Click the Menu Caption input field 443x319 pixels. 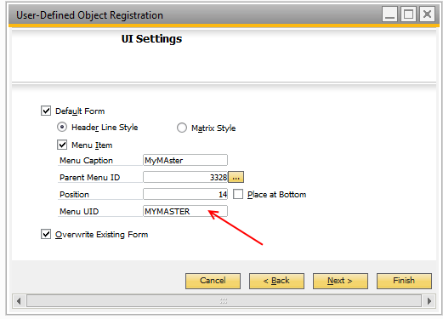pos(185,160)
